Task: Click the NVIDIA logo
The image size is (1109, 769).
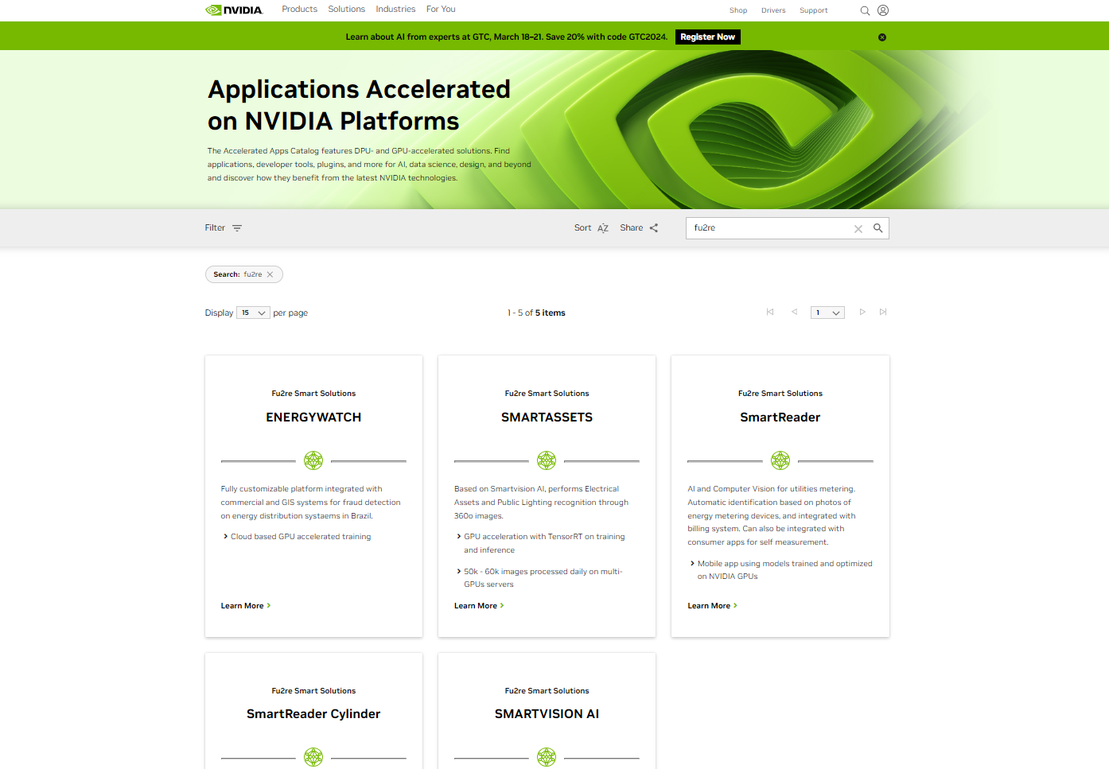Action: [234, 10]
